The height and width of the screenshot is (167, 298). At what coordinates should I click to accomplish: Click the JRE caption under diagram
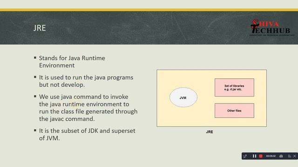(210, 132)
